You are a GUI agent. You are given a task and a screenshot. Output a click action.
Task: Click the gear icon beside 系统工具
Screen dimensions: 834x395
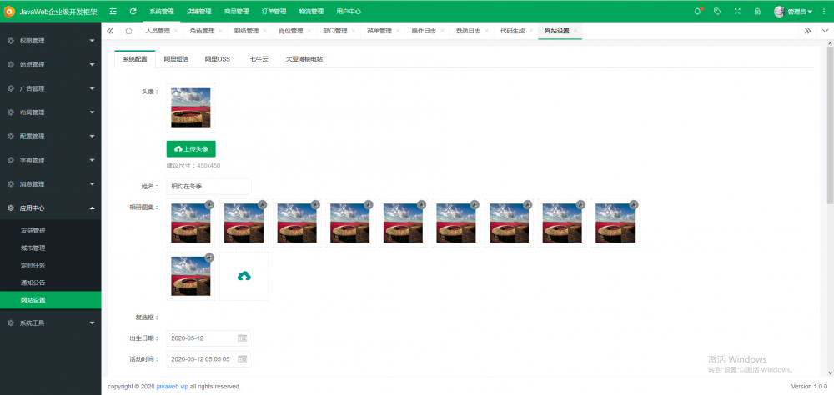point(11,322)
